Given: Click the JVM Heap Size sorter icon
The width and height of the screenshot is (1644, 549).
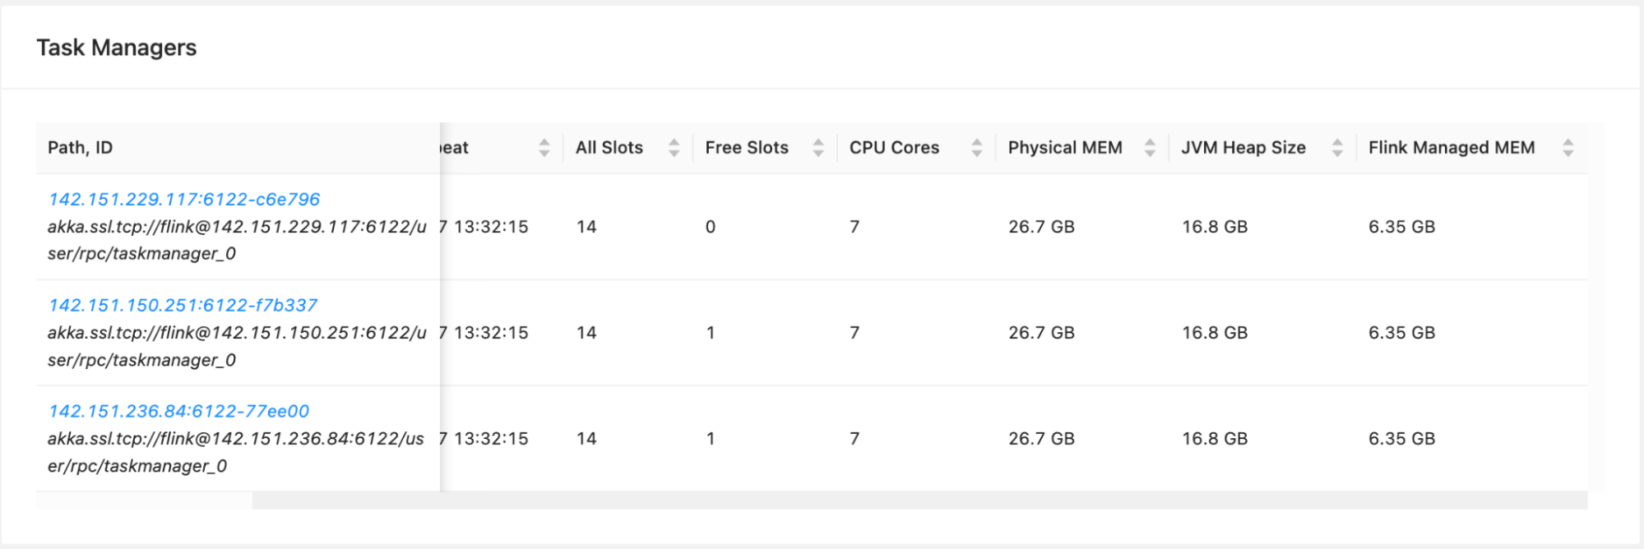Looking at the screenshot, I should pyautogui.click(x=1337, y=148).
